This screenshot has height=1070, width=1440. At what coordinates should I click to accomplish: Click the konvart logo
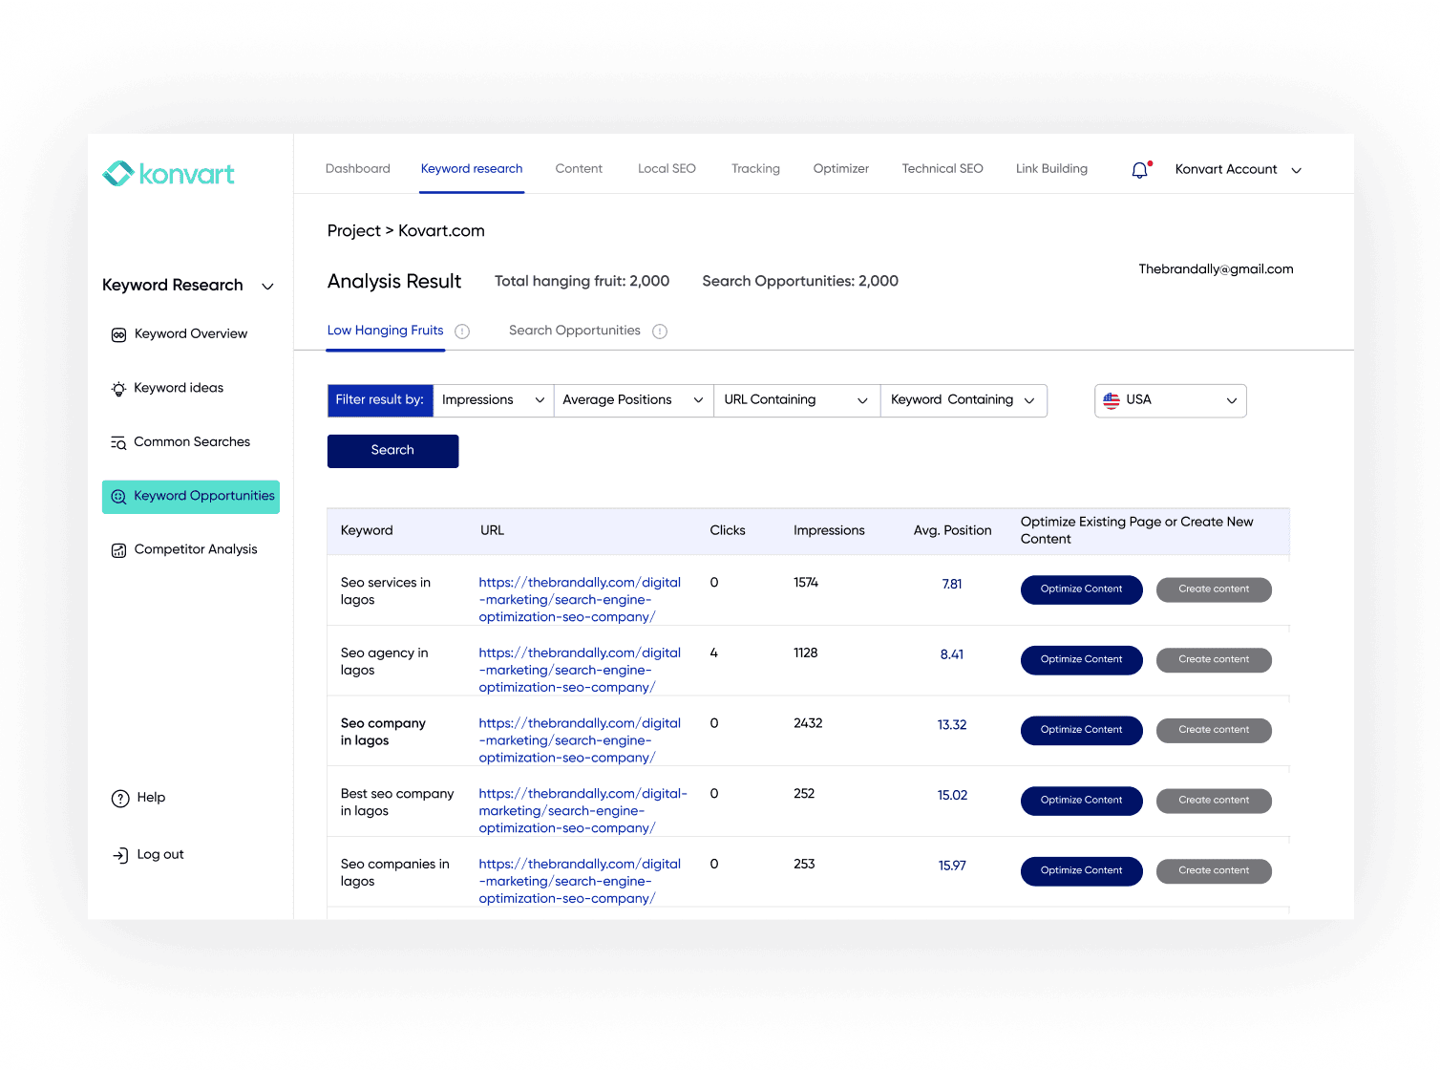[x=168, y=173]
